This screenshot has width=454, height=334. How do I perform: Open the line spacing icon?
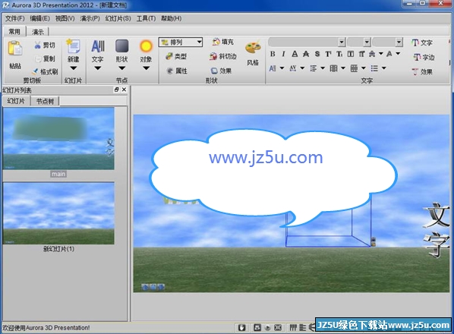[x=313, y=68]
